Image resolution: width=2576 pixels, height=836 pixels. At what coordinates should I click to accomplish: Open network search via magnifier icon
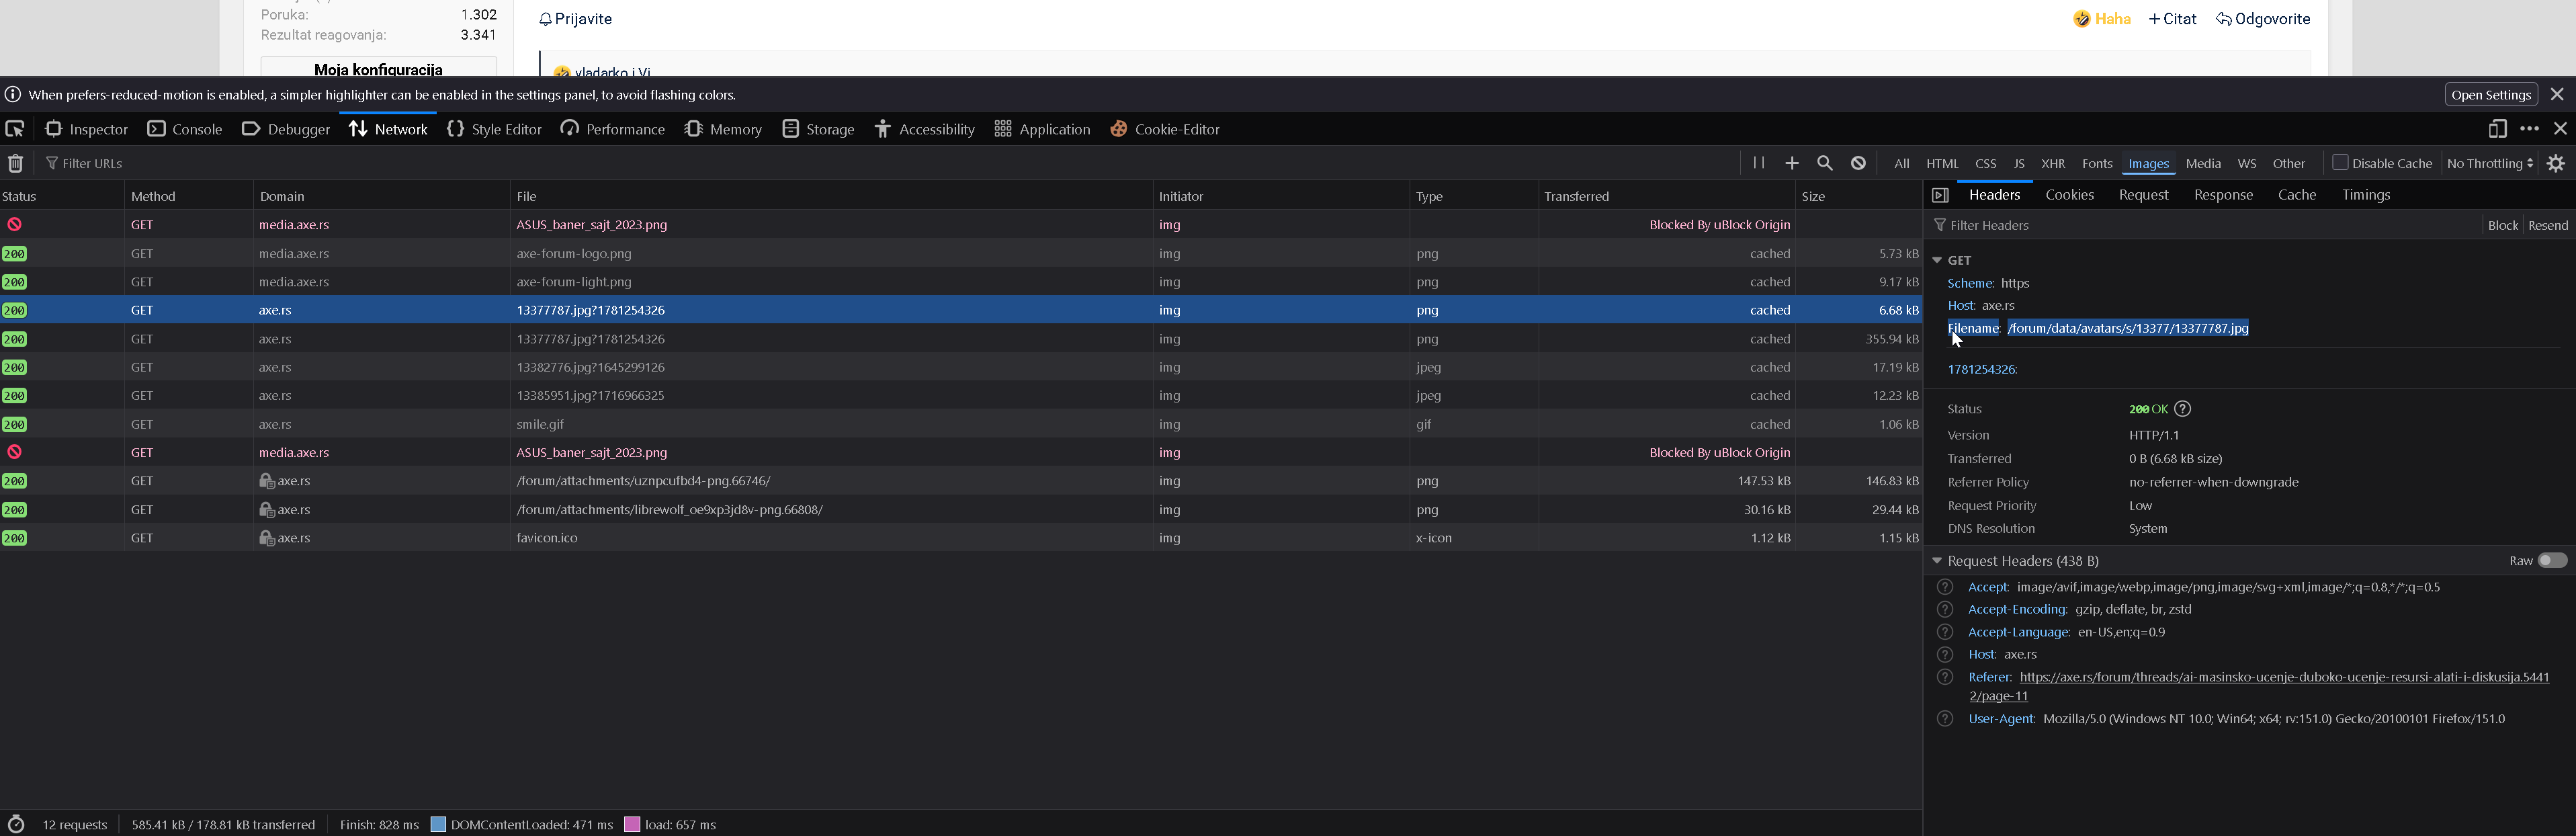[1825, 163]
